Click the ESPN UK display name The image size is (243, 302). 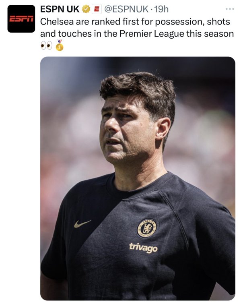pyautogui.click(x=60, y=9)
